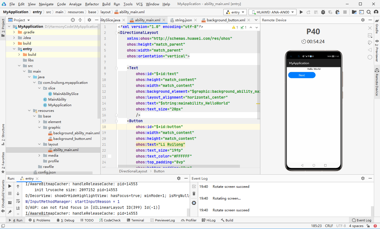Collapse the graphic folder in tree
380x229 pixels.
pos(39,128)
